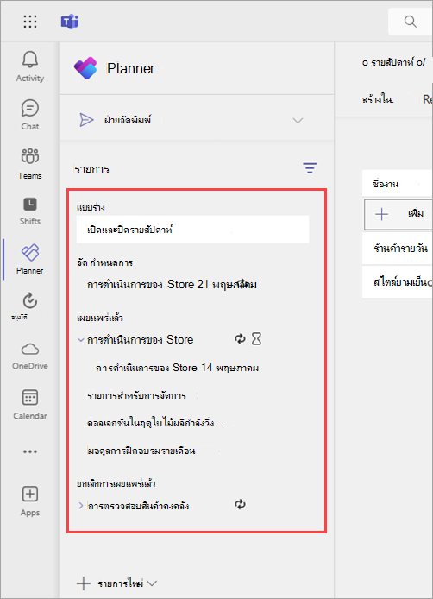
Task: Open OneDrive in the sidebar
Action: tap(30, 356)
